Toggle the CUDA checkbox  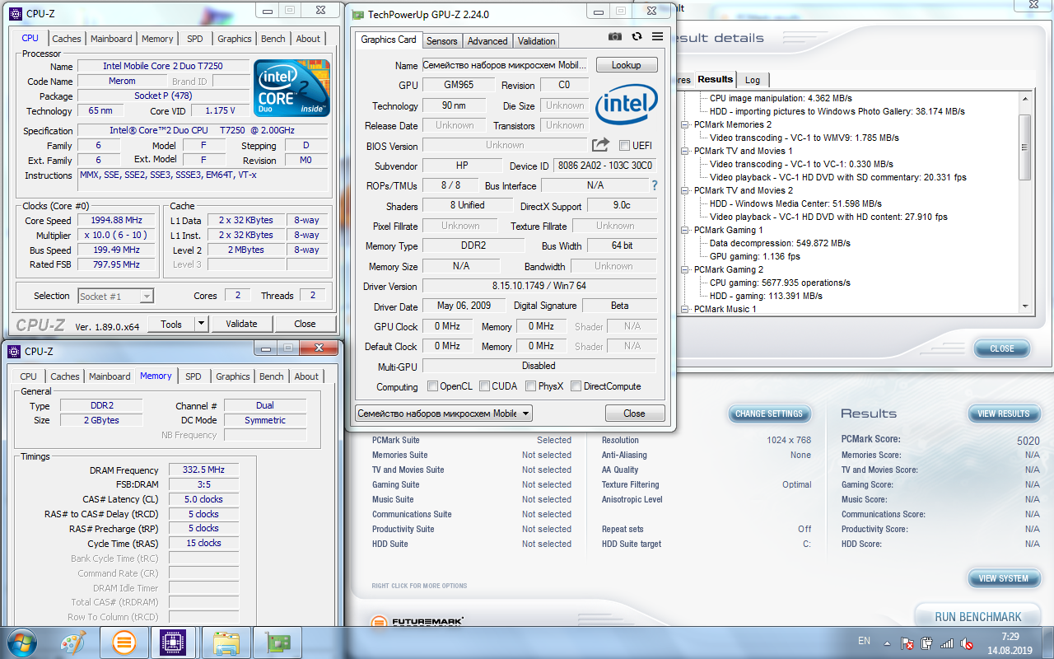tap(485, 386)
